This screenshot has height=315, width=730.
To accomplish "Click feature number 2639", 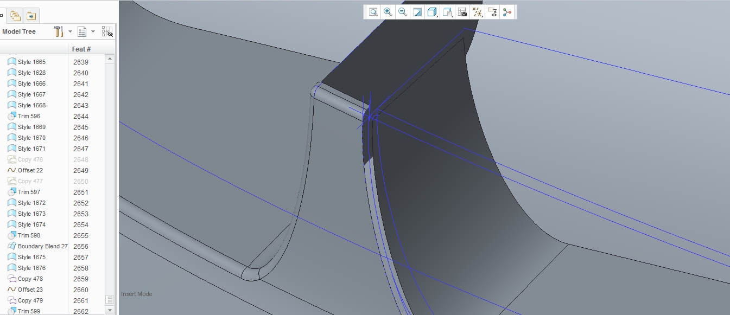I will coord(80,62).
